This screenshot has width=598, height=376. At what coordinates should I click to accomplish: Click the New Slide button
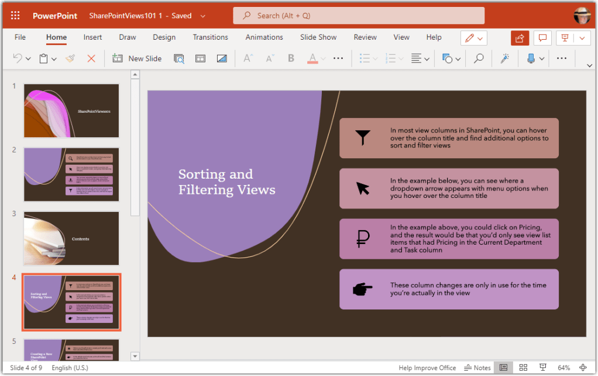(137, 58)
